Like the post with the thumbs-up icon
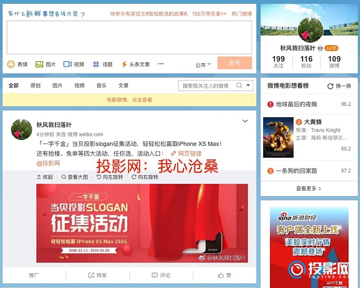Screen dimensions: 360x288 (x=220, y=275)
